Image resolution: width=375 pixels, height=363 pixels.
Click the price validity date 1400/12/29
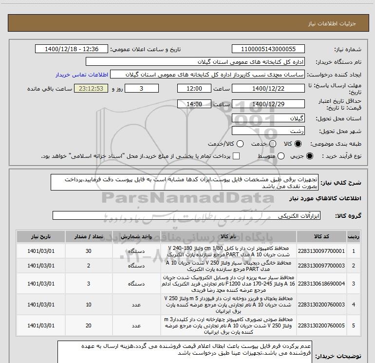(x=268, y=104)
